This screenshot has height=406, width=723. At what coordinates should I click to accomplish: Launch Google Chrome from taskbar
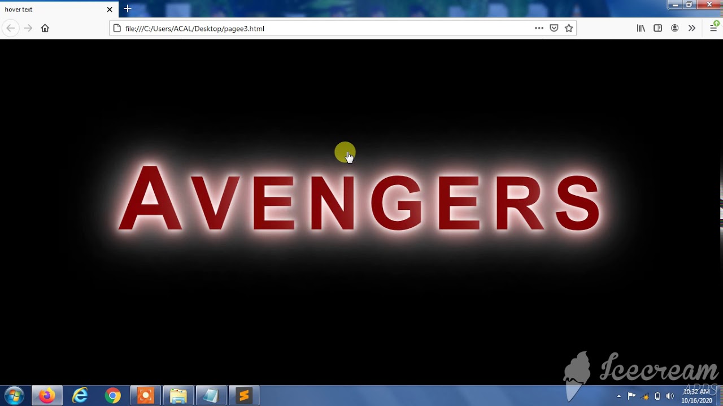point(112,396)
